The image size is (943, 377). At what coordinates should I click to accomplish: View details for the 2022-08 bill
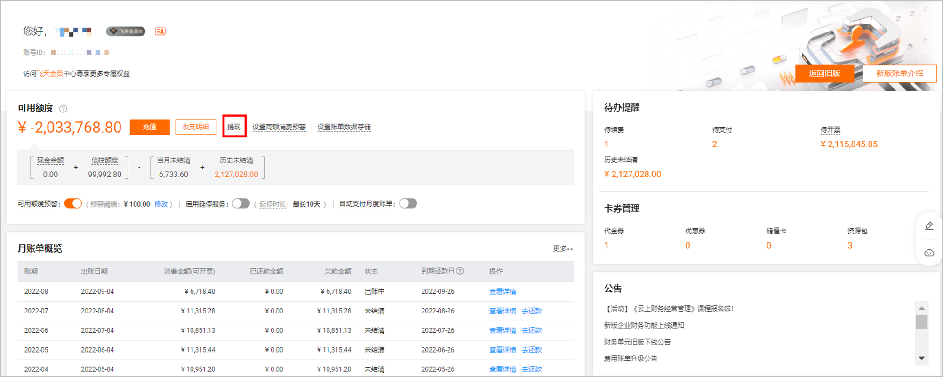[x=503, y=291]
